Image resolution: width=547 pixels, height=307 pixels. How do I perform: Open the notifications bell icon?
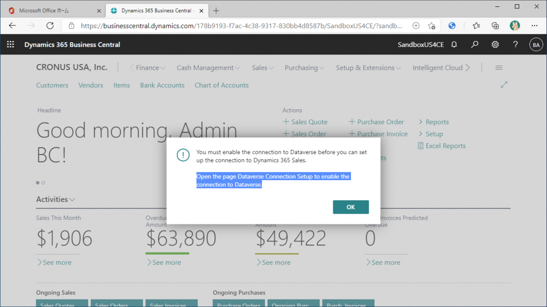454,45
